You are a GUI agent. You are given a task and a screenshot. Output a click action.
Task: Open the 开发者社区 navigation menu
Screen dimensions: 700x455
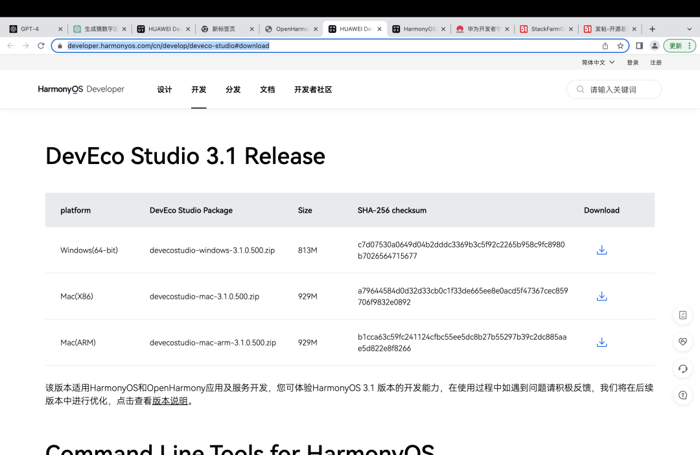(313, 89)
